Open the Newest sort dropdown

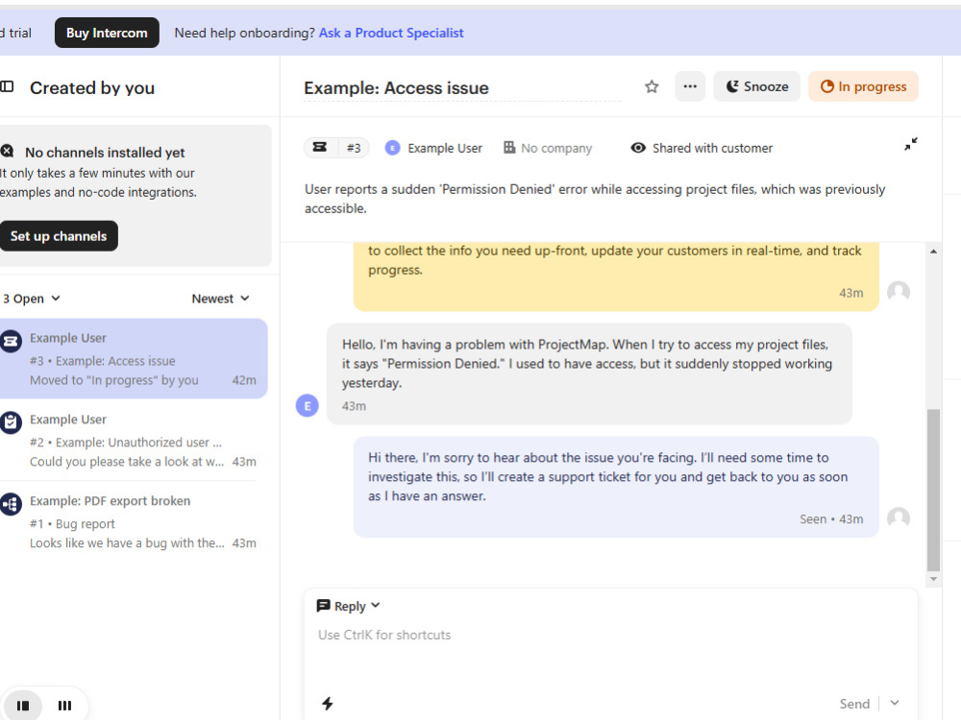click(221, 299)
